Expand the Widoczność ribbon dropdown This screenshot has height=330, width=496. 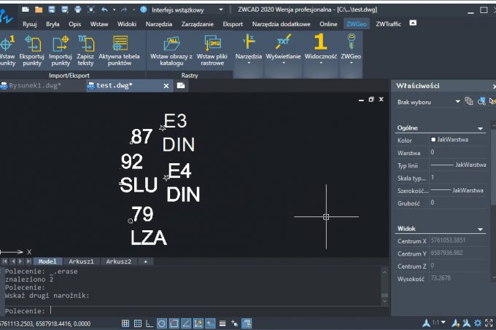click(x=321, y=63)
